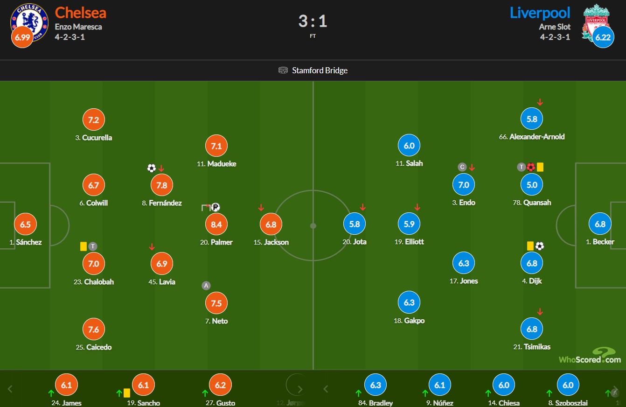Click the Stamford Bridge venue label
This screenshot has height=407, width=626.
(x=320, y=70)
